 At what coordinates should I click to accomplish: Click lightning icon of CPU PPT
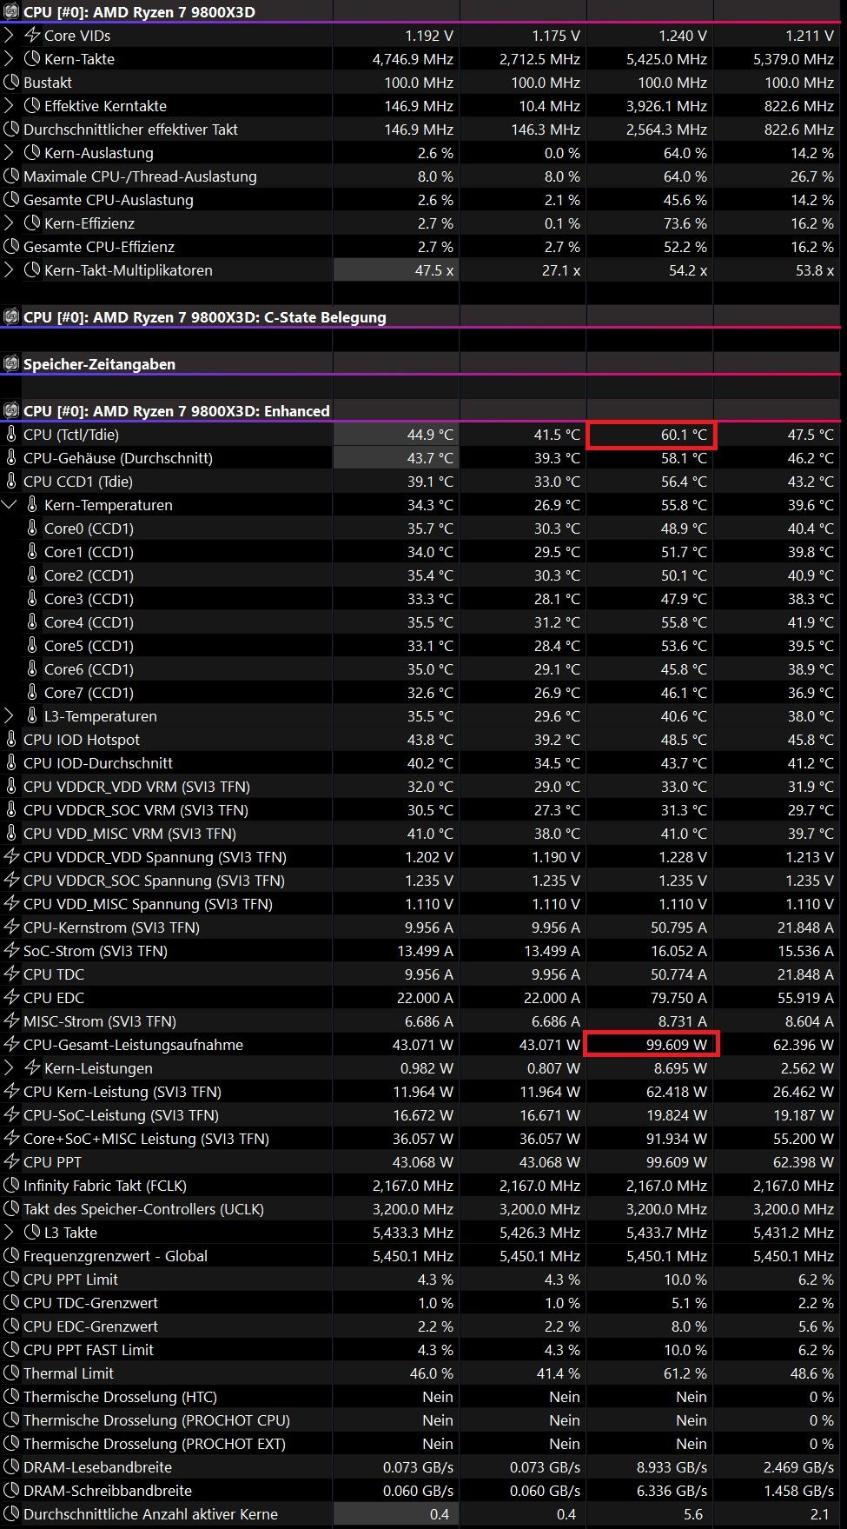click(11, 1162)
